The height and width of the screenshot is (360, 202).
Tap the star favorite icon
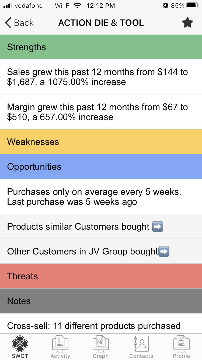pyautogui.click(x=187, y=23)
